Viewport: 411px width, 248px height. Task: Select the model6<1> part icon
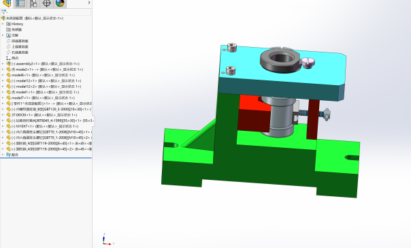[8, 75]
